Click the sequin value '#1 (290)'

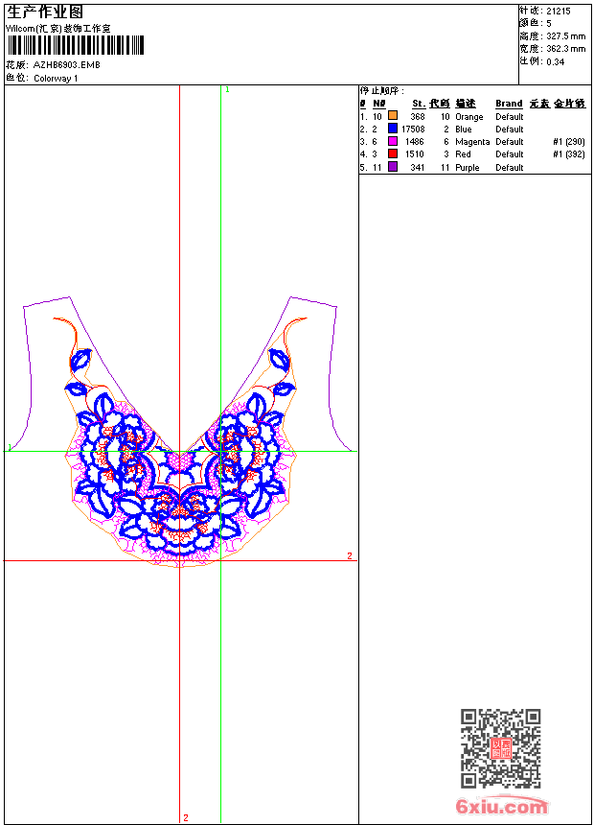point(569,142)
